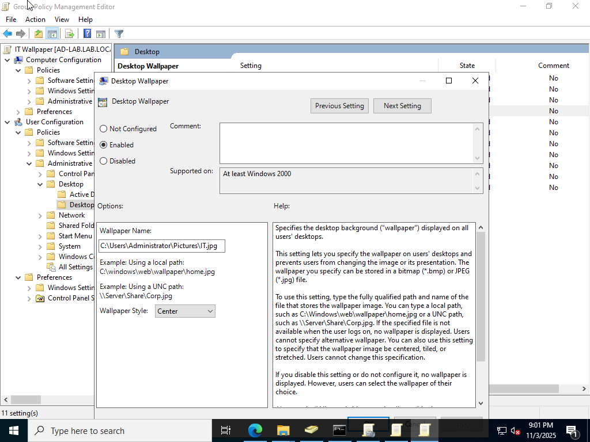Click the Filter icon on the toolbar
The image size is (590, 442).
[x=119, y=33]
